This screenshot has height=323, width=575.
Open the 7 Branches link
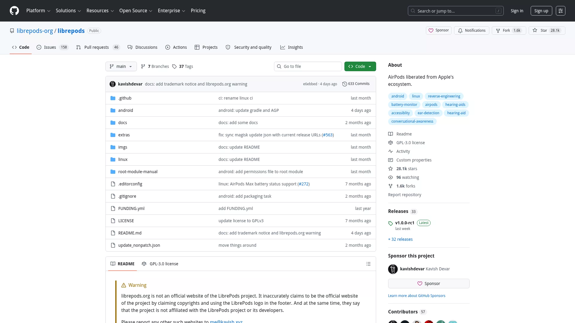155,66
